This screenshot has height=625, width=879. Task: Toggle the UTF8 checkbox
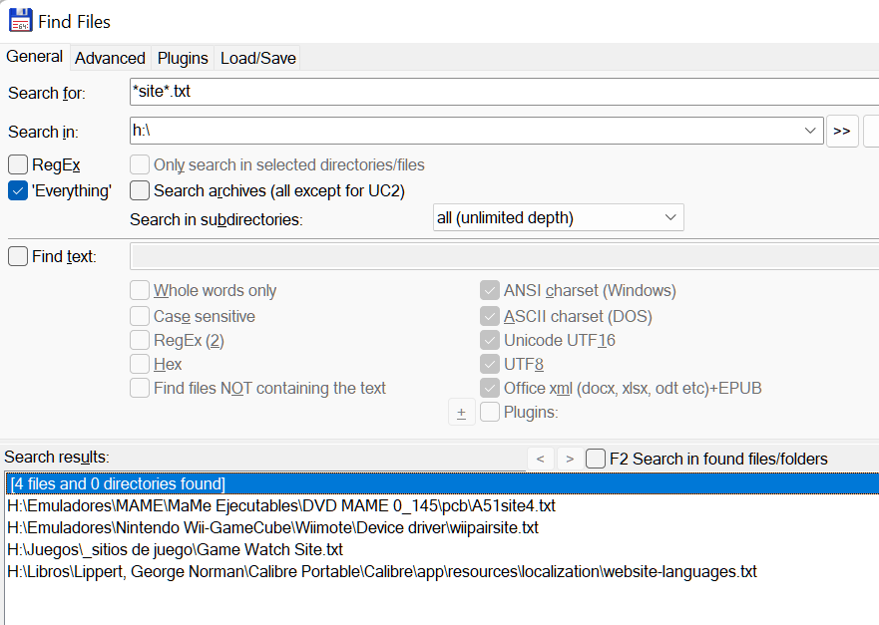click(490, 364)
